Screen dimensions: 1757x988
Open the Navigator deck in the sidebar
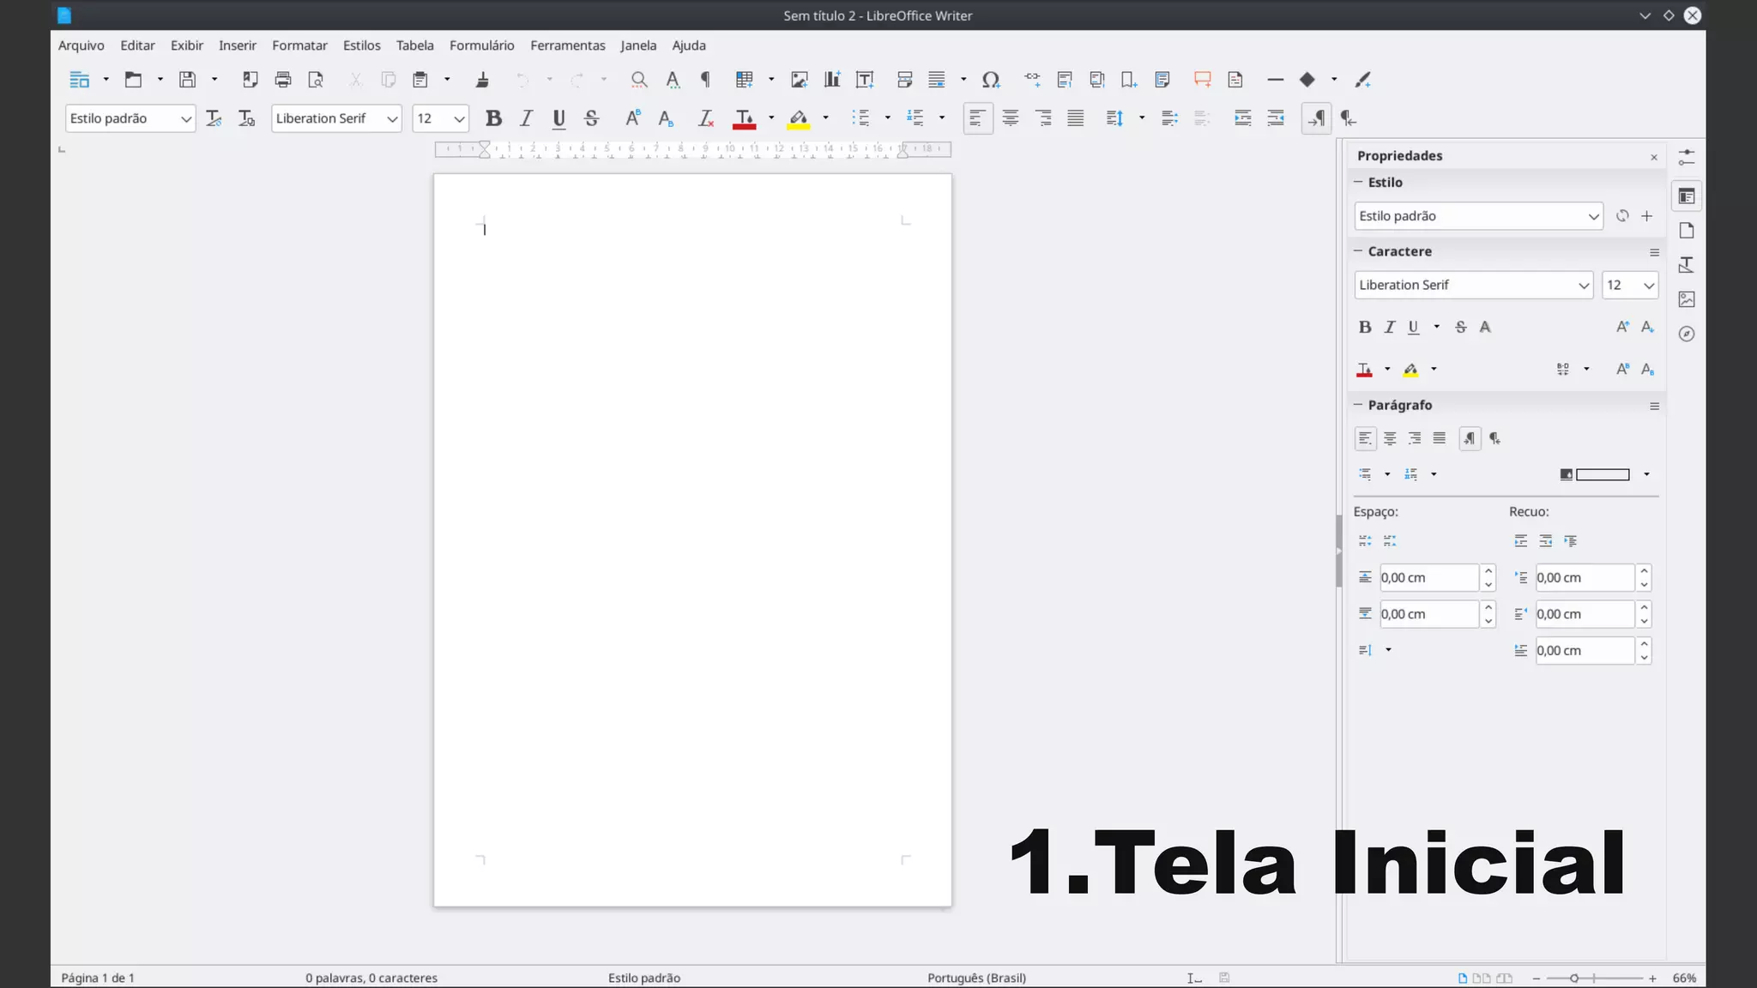click(1687, 334)
